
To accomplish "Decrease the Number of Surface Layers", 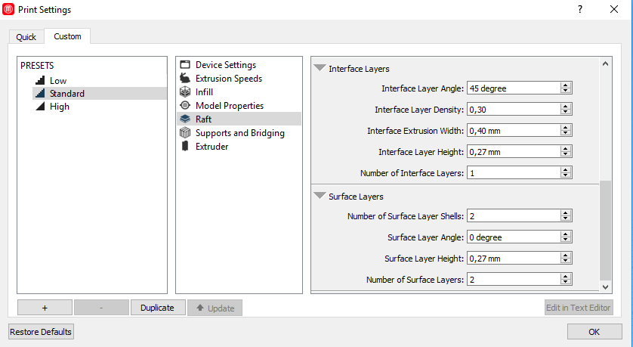I will pyautogui.click(x=565, y=283).
